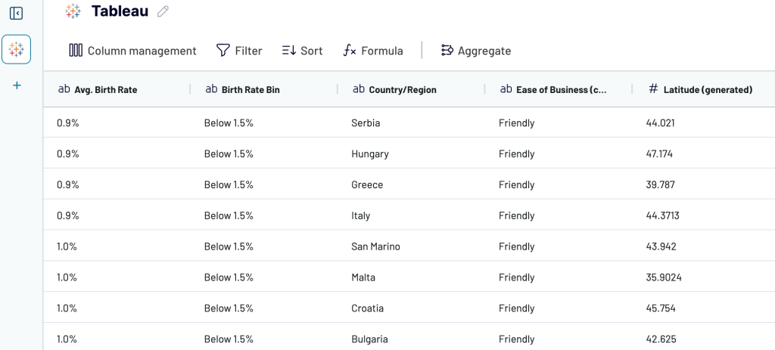Click the number type icon of Latitude column
This screenshot has width=775, height=350.
653,89
